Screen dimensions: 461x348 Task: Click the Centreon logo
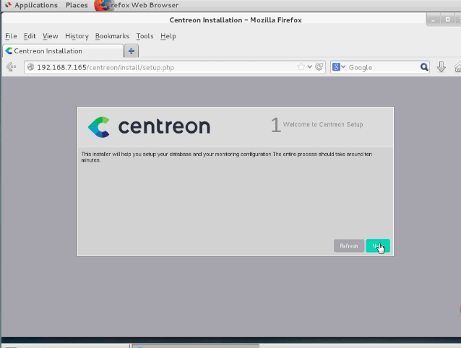click(149, 126)
